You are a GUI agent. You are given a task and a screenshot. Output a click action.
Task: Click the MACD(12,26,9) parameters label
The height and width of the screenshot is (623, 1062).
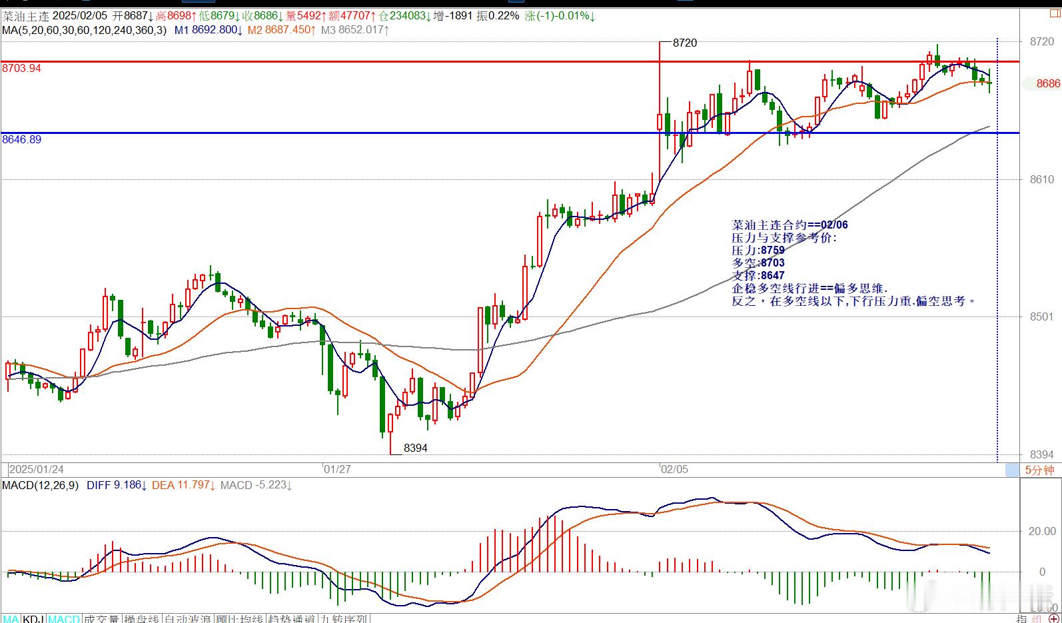(x=40, y=485)
